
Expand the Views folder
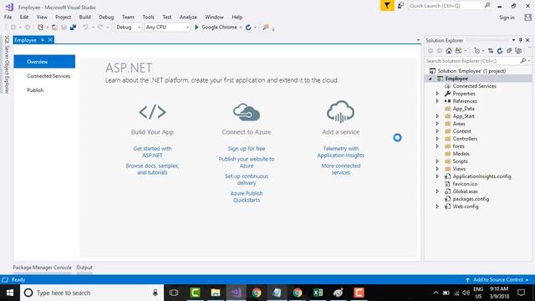pos(437,169)
